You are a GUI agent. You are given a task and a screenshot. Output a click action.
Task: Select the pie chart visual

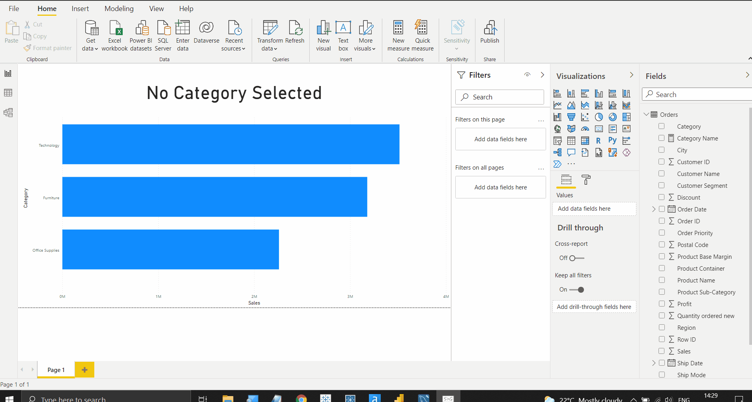tap(599, 117)
